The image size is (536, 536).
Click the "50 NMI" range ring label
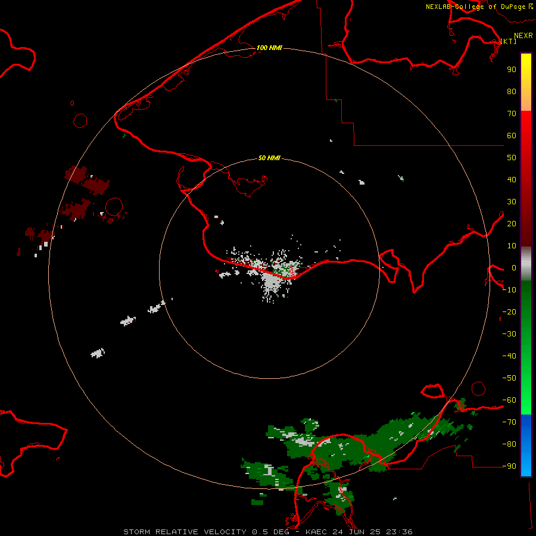pos(269,158)
